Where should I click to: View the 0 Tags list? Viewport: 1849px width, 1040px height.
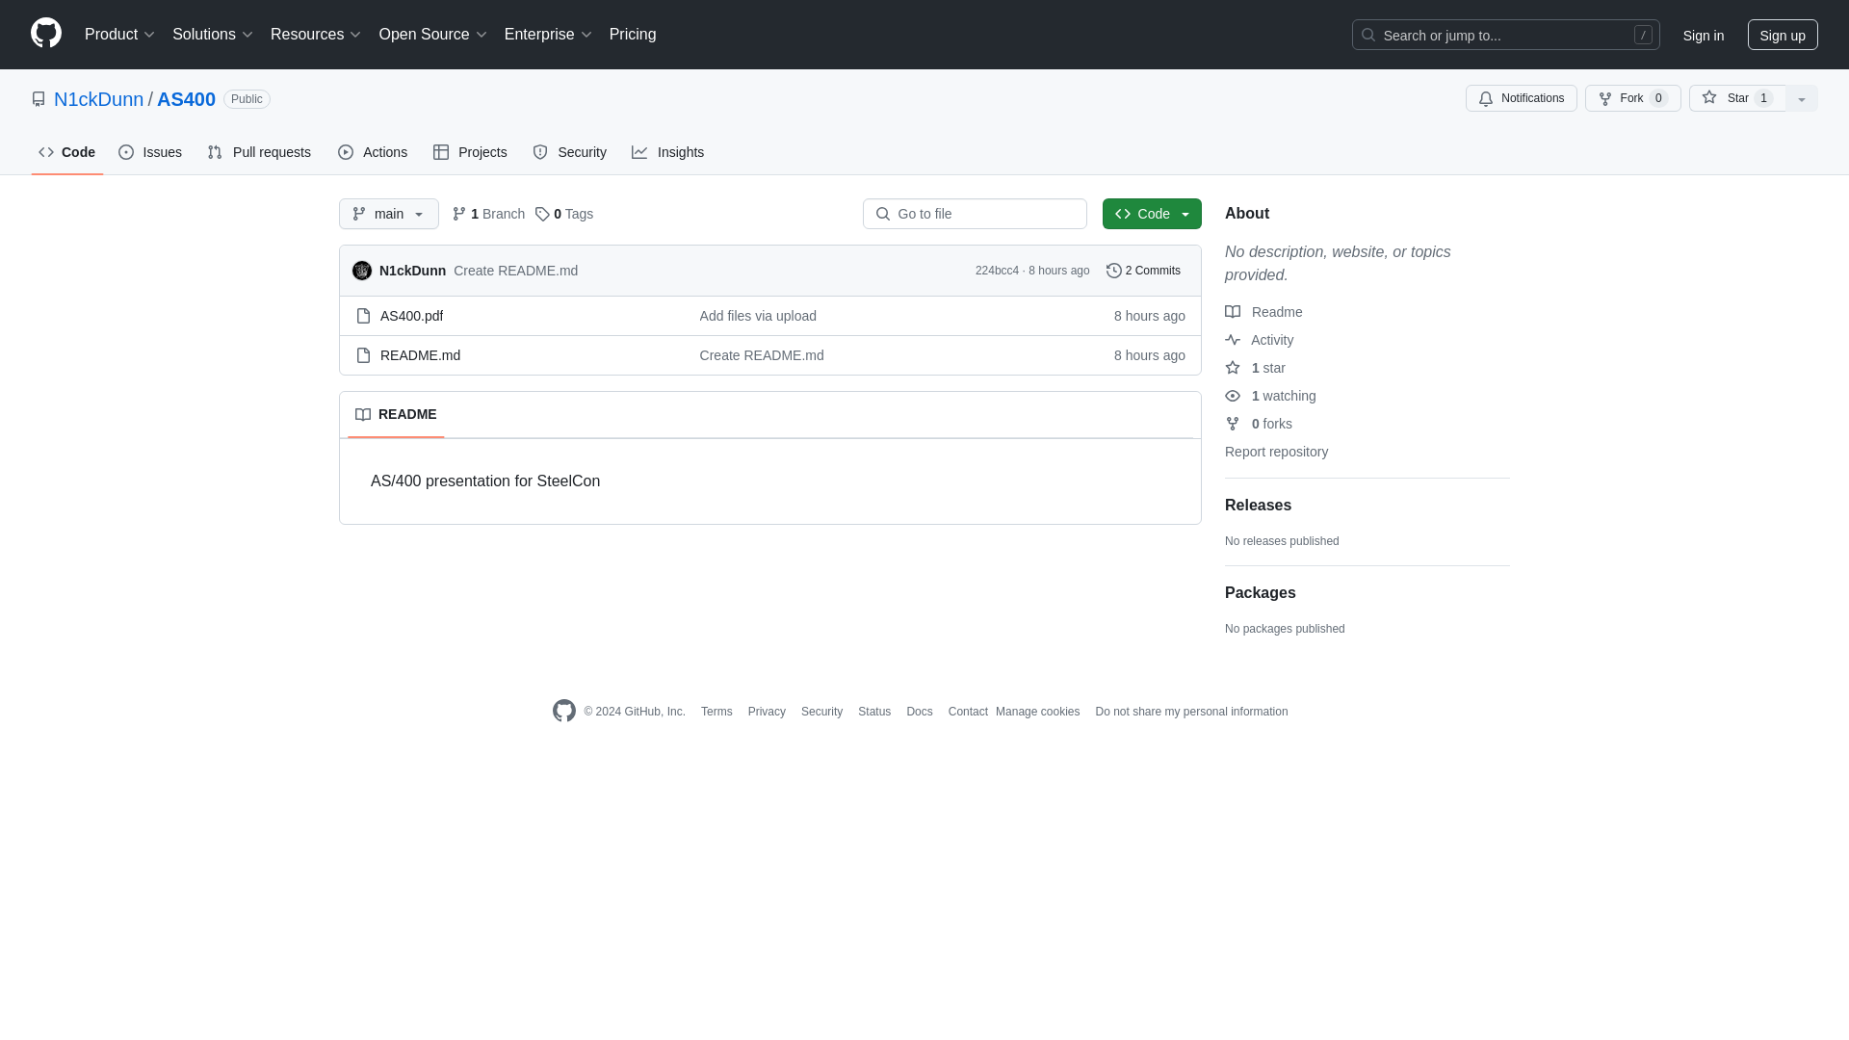point(564,214)
